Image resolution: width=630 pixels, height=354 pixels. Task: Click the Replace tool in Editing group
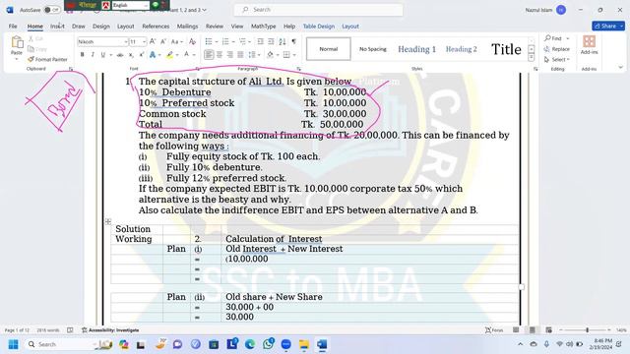(557, 49)
